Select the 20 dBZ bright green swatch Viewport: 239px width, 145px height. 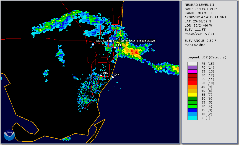pos(193,107)
